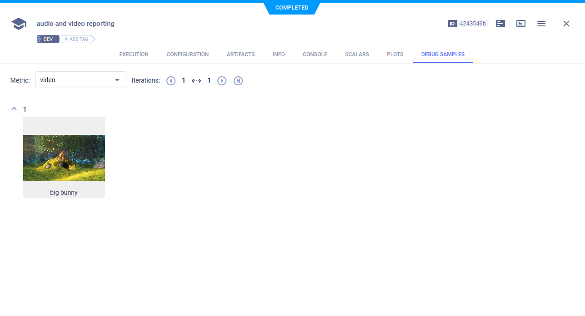Open the Console tab
This screenshot has height=316, width=585.
pos(315,54)
